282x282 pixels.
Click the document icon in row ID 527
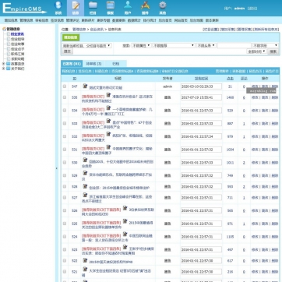[x=85, y=195]
